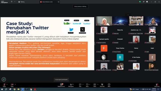
Task: Click the React heart icon
Action: pos(87,84)
